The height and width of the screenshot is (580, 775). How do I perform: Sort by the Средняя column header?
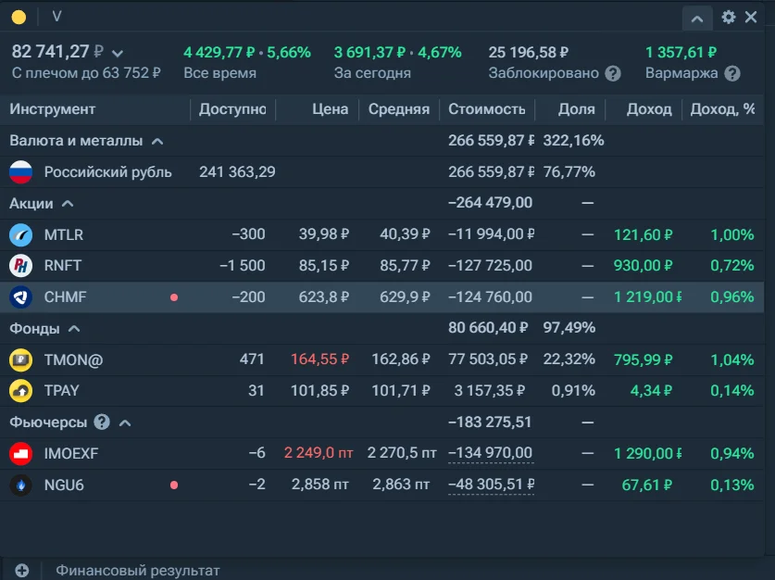[x=399, y=109]
